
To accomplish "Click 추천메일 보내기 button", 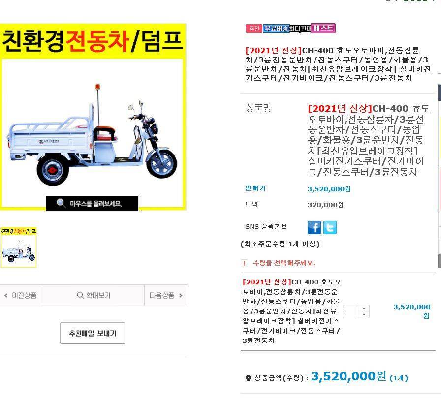I will [x=93, y=333].
